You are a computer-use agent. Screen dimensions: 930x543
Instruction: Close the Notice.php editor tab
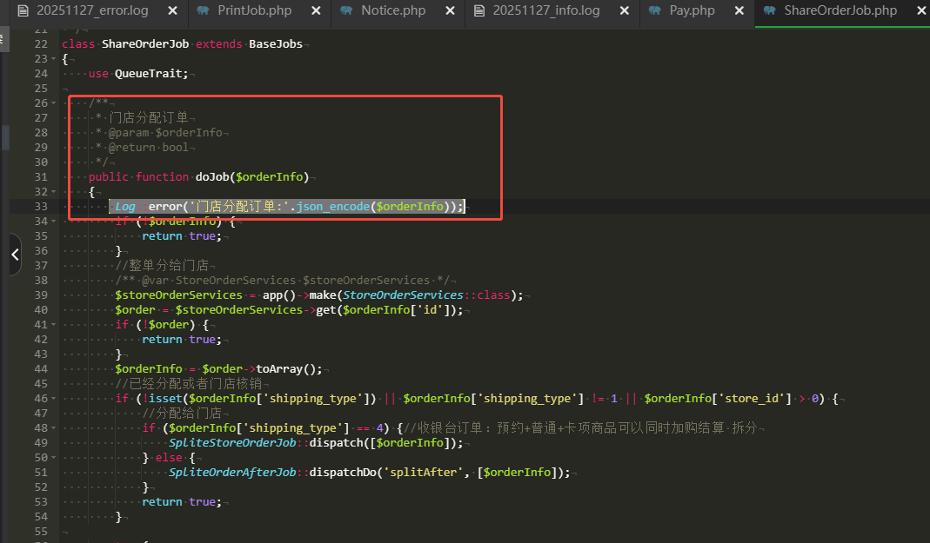tap(450, 11)
